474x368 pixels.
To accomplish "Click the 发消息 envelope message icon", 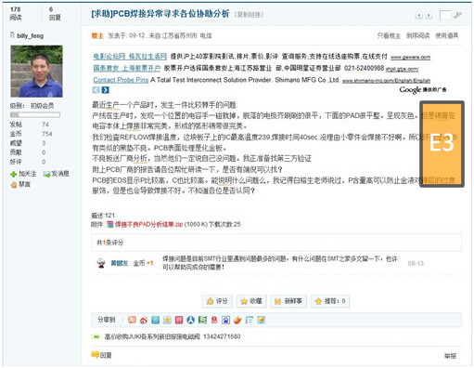I will point(46,174).
